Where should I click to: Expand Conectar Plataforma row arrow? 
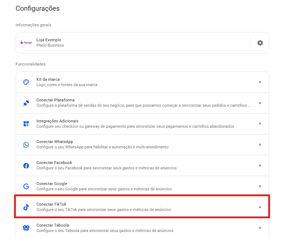coord(260,103)
